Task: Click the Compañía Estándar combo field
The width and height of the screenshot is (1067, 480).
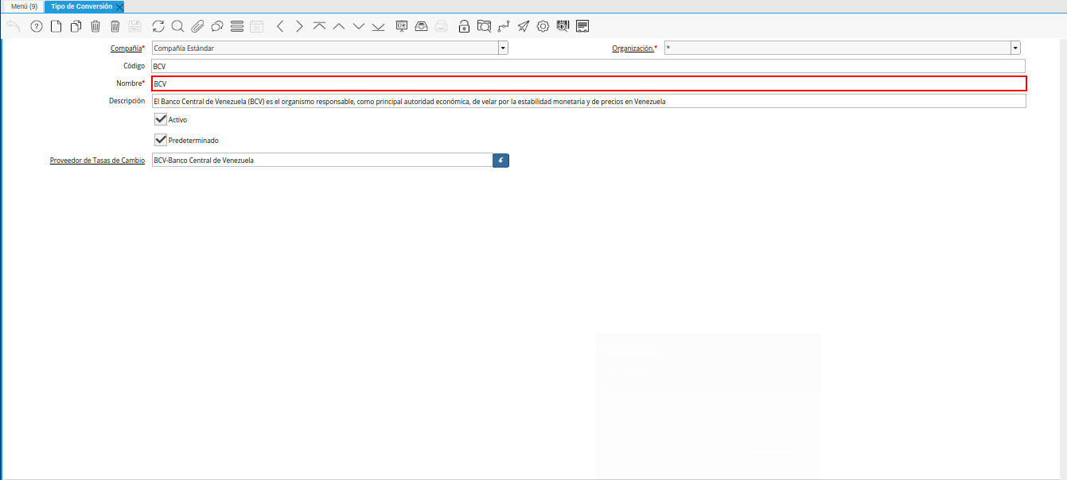Action: click(325, 48)
